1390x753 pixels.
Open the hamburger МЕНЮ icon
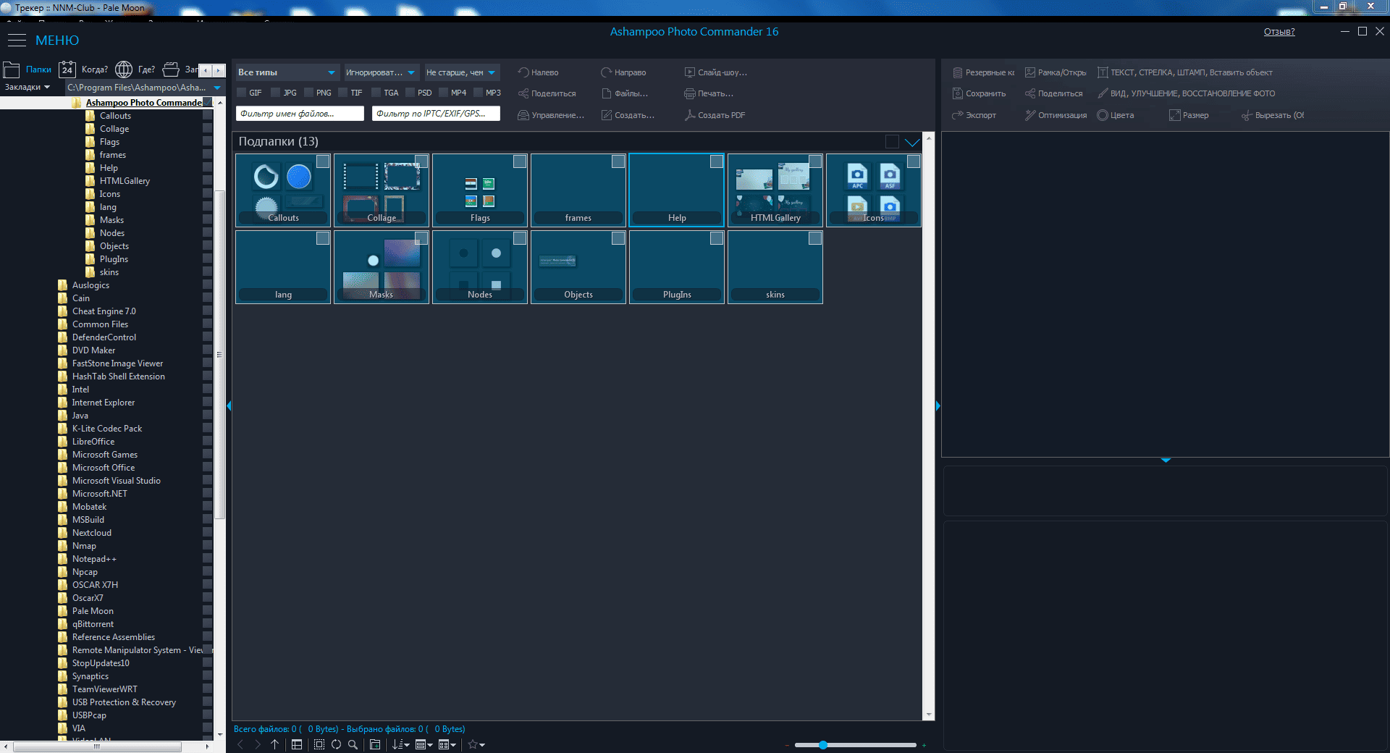17,40
